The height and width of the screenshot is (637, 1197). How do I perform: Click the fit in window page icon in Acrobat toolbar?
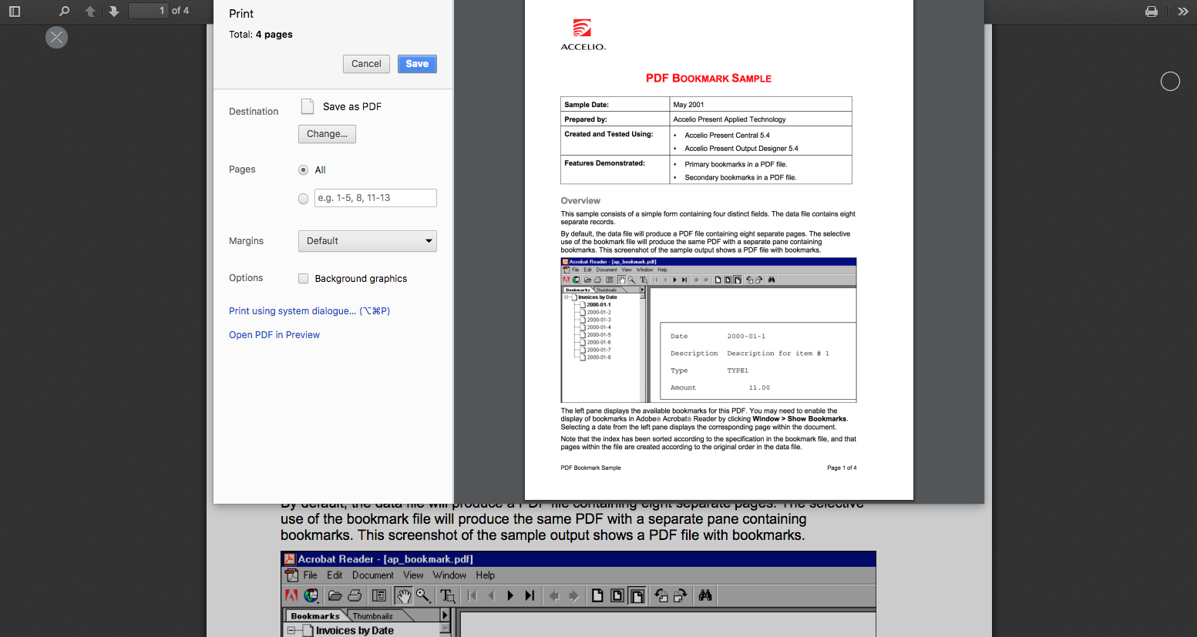pos(617,595)
